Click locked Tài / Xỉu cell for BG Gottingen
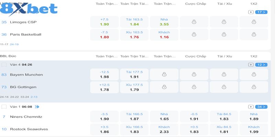The image size is (275, 137). (224, 87)
